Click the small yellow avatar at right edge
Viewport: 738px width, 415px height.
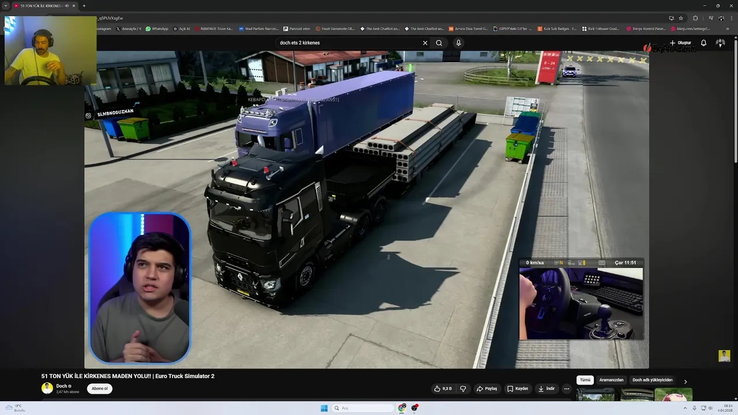click(725, 356)
